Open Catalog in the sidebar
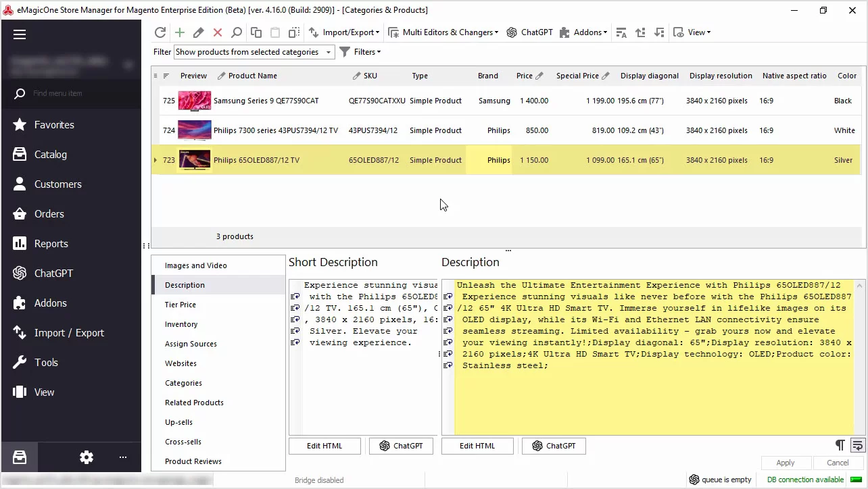 pos(71,155)
